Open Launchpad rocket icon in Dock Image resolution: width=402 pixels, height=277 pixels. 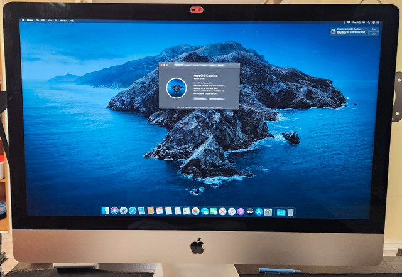123,211
